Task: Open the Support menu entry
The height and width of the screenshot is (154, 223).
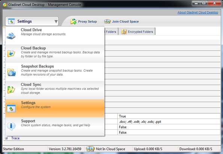Action: click(x=55, y=127)
